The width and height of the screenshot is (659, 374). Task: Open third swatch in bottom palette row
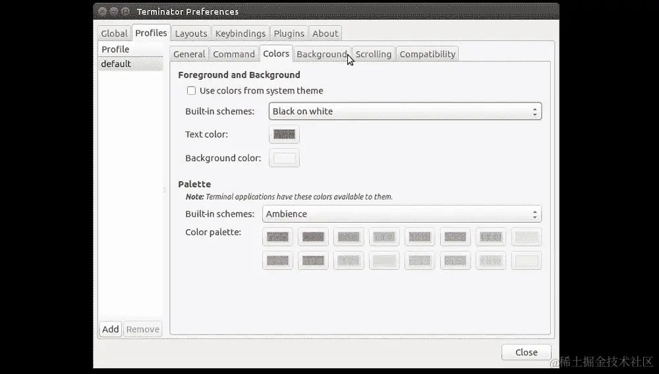pyautogui.click(x=349, y=261)
